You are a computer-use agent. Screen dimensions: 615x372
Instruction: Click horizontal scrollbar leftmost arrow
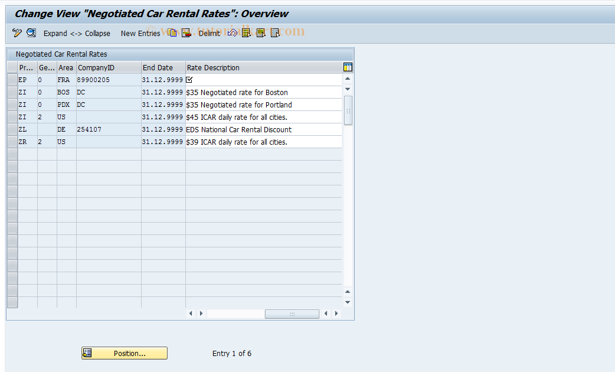[x=191, y=314]
